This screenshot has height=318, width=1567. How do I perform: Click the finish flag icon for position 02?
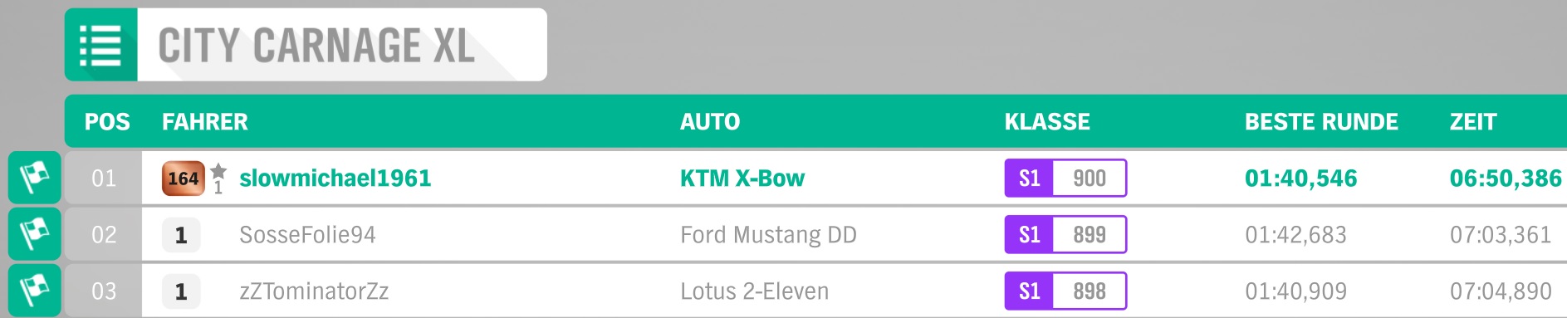click(34, 234)
